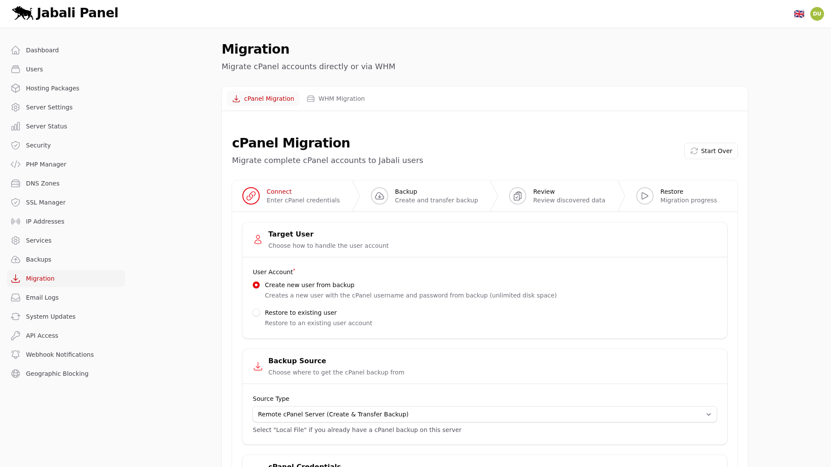Select the Security shield icon in sidebar
Screen dimensions: 831x467
pos(16,145)
